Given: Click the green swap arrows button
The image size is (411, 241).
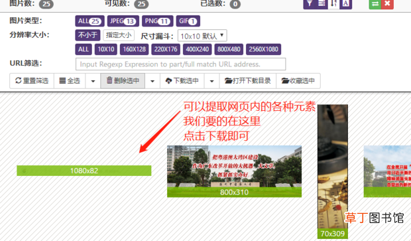Looking at the screenshot, I should (x=375, y=4).
